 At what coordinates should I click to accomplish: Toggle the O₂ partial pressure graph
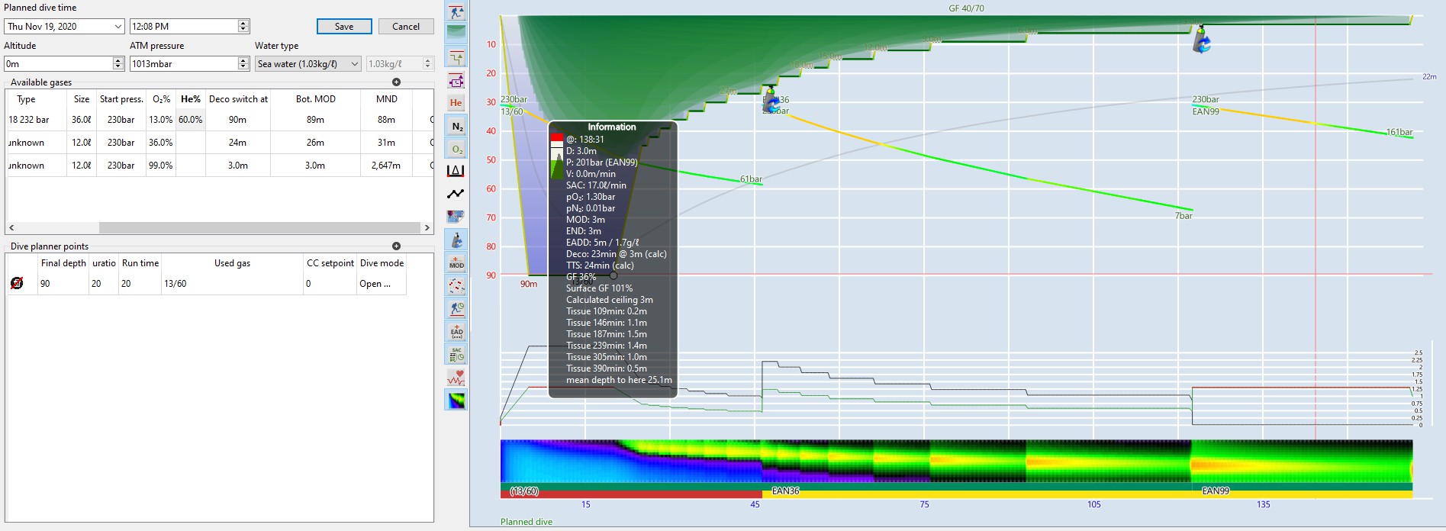tap(456, 150)
